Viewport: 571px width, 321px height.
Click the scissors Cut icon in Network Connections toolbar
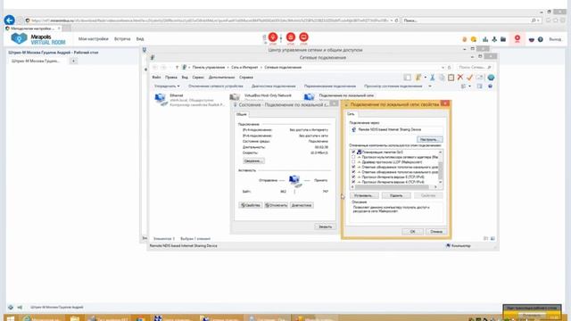(x=433, y=78)
